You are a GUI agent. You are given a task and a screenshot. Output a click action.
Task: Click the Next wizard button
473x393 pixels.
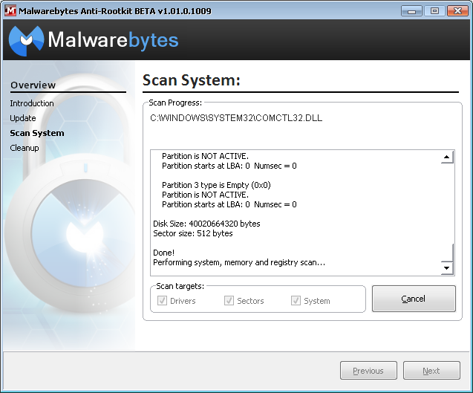click(x=431, y=371)
